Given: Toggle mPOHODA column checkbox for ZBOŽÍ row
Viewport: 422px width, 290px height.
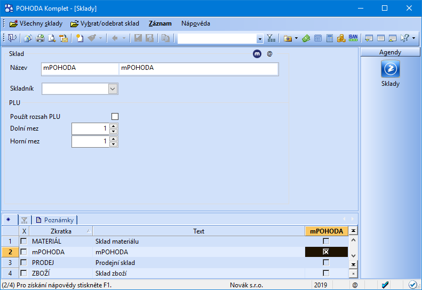Looking at the screenshot, I should tap(326, 273).
